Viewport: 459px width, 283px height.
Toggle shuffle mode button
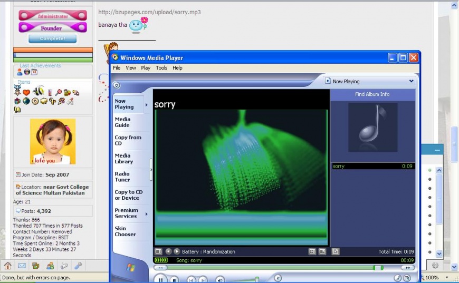(278, 278)
